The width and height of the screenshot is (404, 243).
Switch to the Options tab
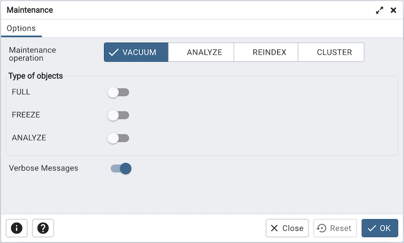pos(21,28)
